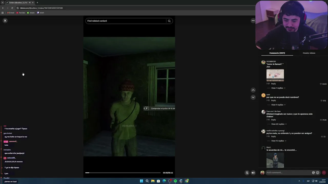Click the search magnifier in Find related content
328x184 pixels.
pos(169,21)
